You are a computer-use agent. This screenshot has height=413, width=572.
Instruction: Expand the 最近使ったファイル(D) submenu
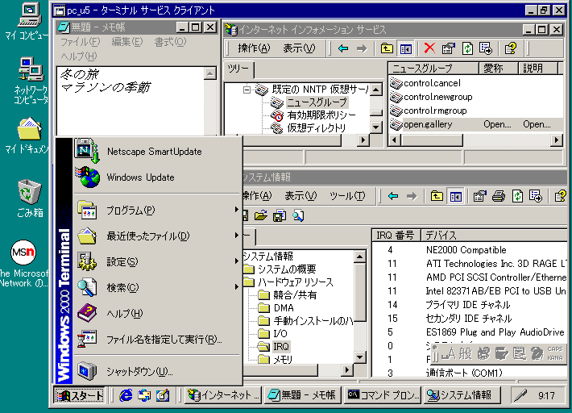point(158,236)
